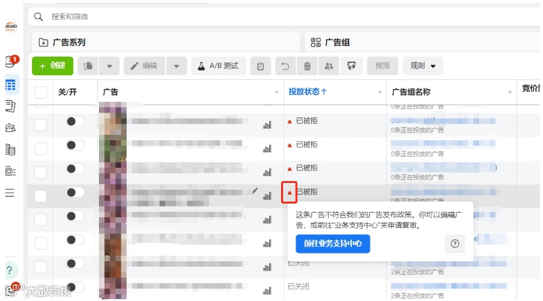Open charts icon in first 已被拒 row
The image size is (543, 301).
pyautogui.click(x=267, y=125)
